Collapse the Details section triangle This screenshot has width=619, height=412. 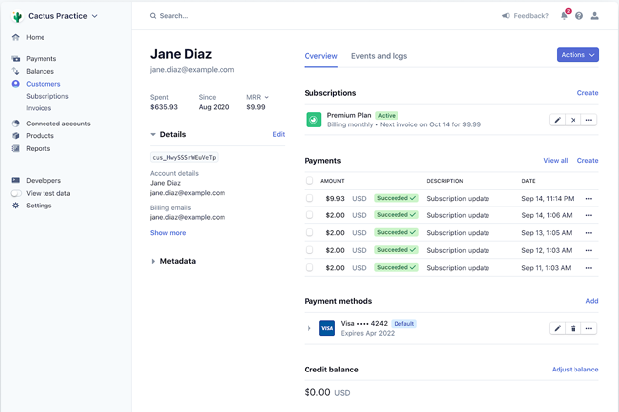pos(153,135)
